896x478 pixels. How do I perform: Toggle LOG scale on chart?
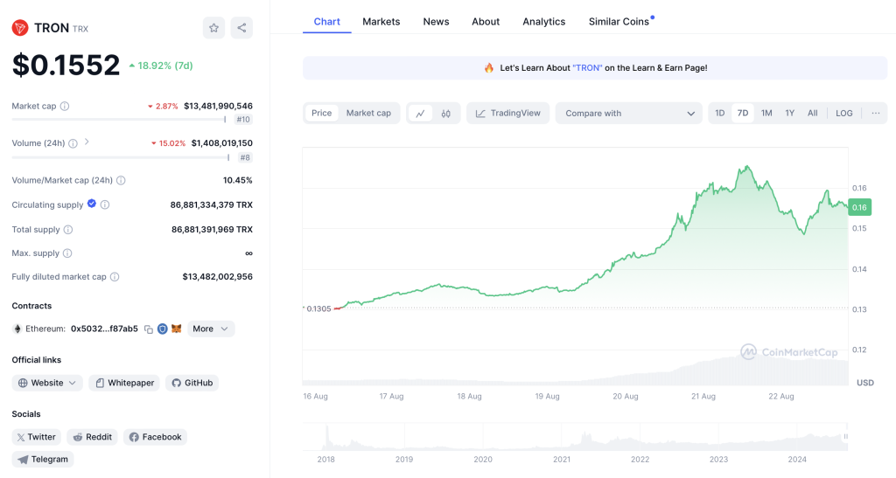(x=844, y=113)
